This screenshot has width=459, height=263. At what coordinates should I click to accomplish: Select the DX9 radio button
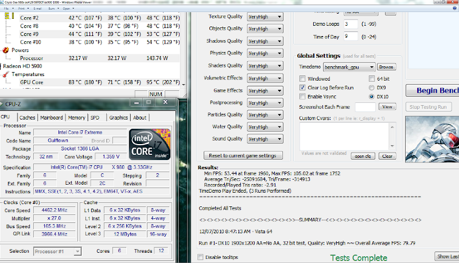[x=372, y=87]
